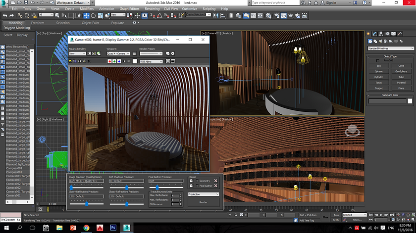Toggle the Percent Snap icon
This screenshot has width=416, height=233.
click(166, 16)
